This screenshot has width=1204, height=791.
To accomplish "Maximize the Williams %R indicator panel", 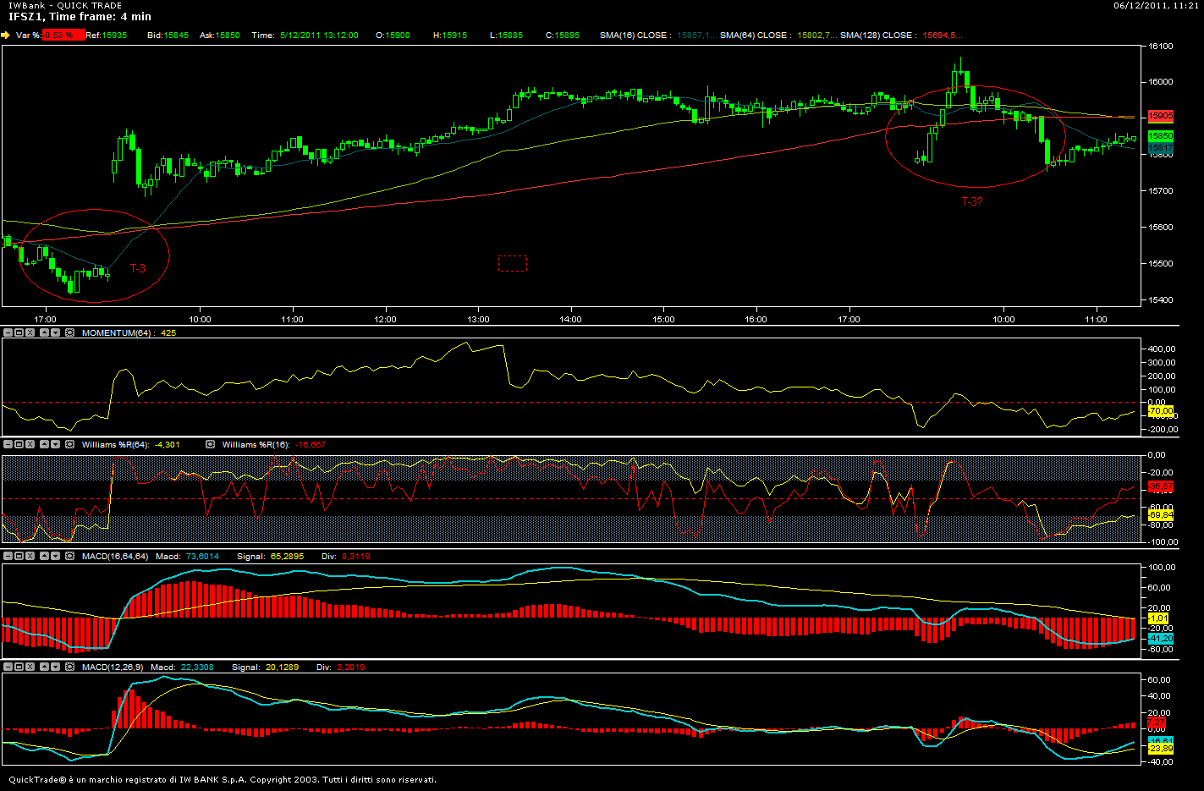I will [x=19, y=444].
